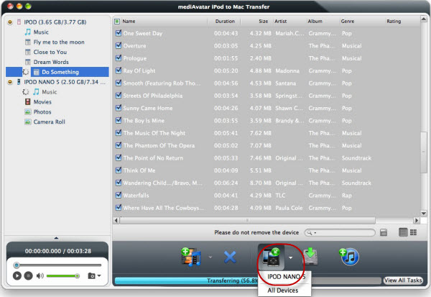This screenshot has height=297, width=431.
Task: Sort by Album column header
Action: (315, 21)
